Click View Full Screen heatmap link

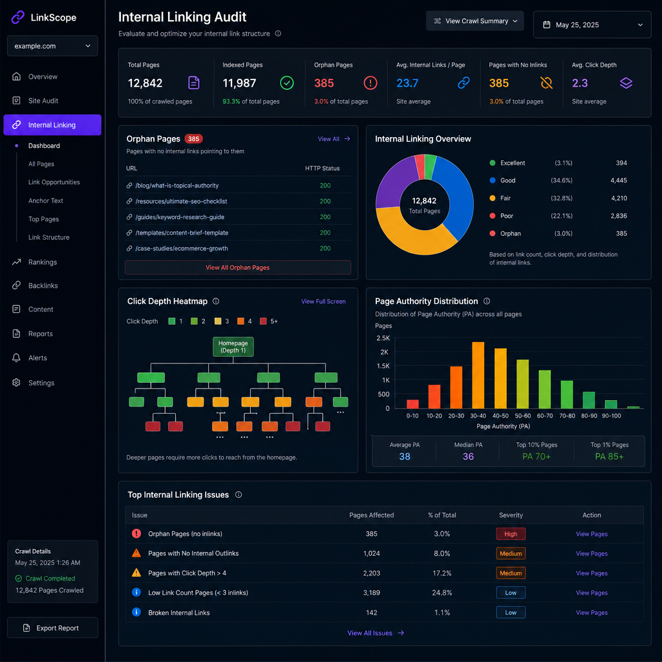[323, 301]
